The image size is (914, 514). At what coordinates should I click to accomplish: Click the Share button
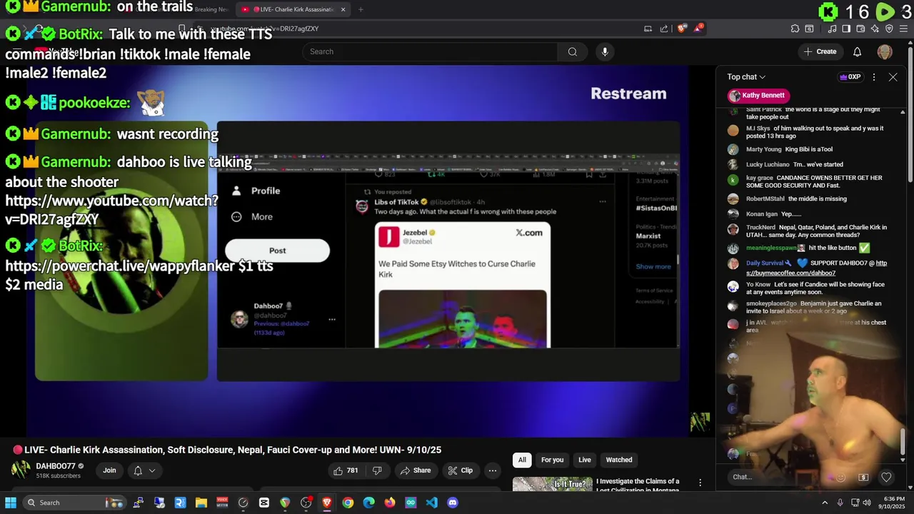coord(415,470)
